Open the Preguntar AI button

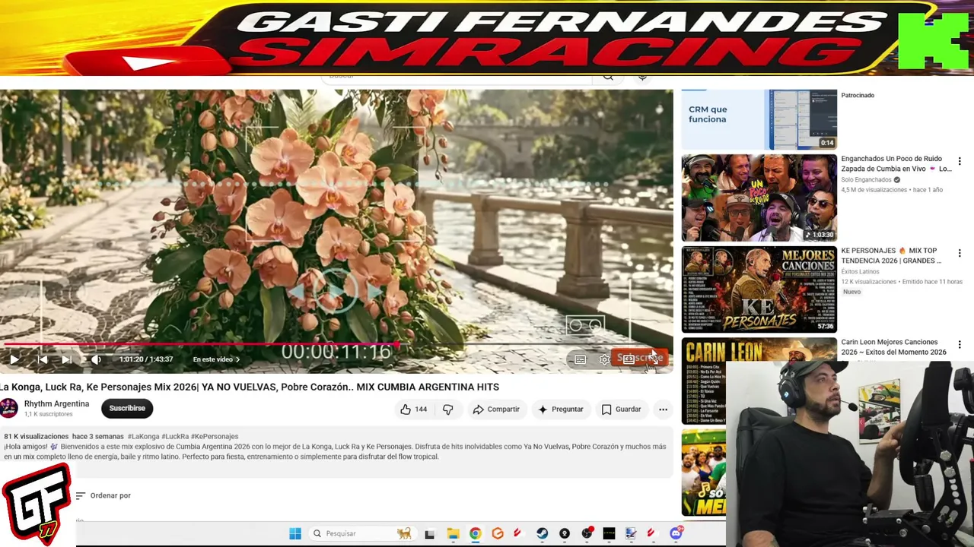click(x=560, y=409)
